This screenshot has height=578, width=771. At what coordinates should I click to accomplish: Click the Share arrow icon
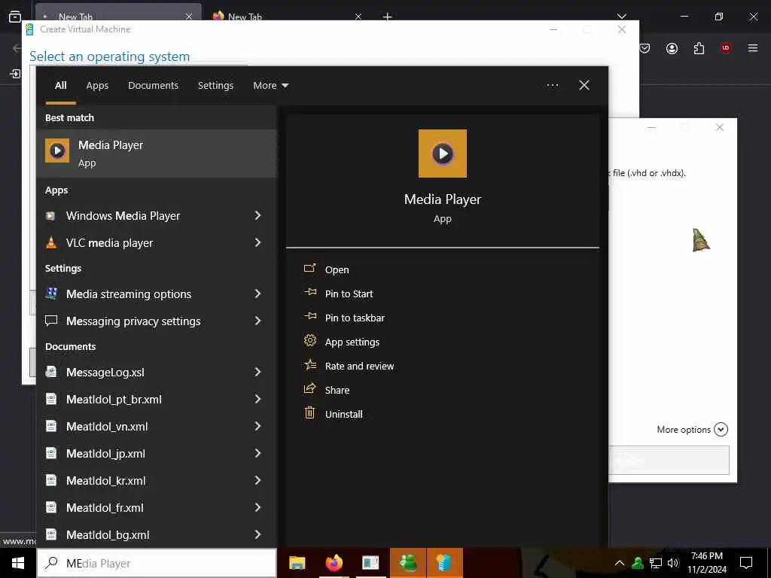point(309,389)
